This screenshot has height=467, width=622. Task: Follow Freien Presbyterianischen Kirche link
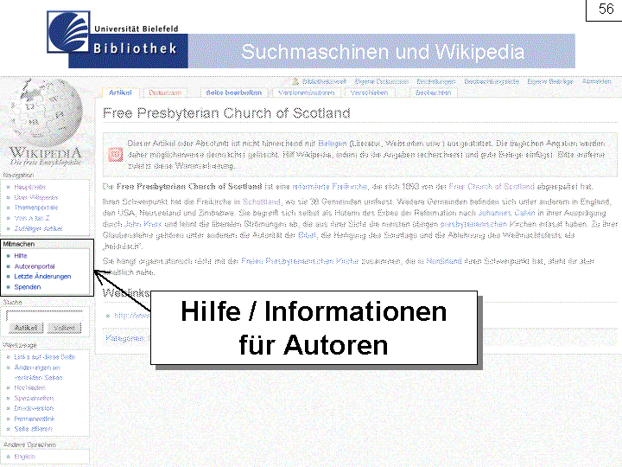(x=300, y=261)
